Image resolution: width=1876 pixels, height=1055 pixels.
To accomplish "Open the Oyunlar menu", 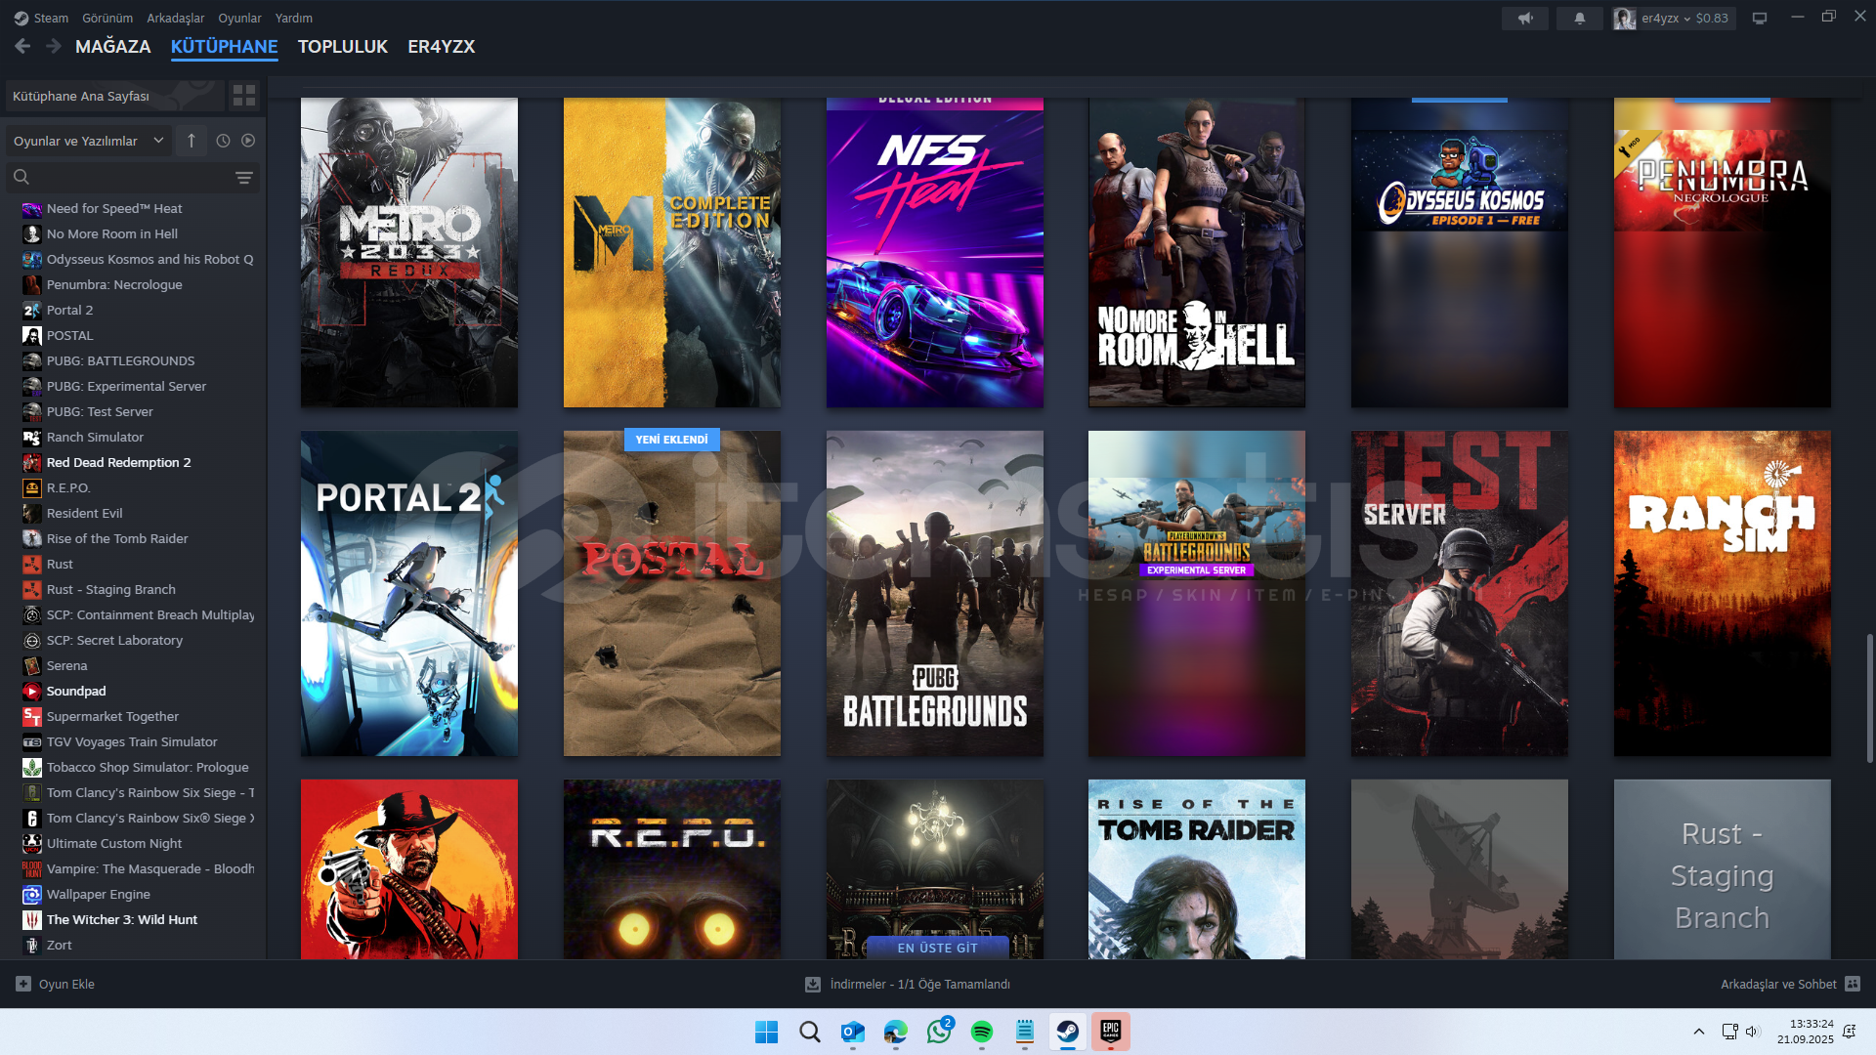I will [x=239, y=18].
